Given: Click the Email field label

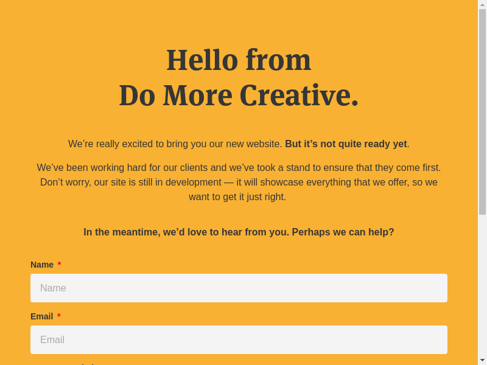Looking at the screenshot, I should click(41, 316).
